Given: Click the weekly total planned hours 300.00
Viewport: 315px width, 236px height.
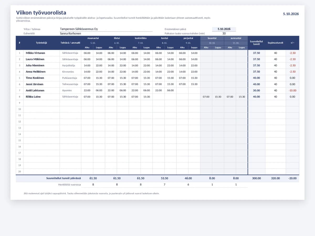Looking at the screenshot, I should pos(256,178).
